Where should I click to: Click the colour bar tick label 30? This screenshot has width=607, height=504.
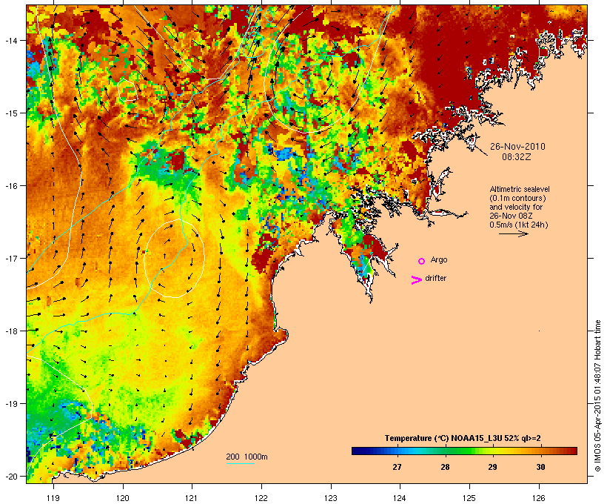(x=540, y=467)
